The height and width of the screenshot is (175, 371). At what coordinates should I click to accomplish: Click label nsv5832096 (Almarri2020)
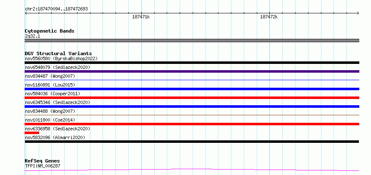click(x=55, y=137)
